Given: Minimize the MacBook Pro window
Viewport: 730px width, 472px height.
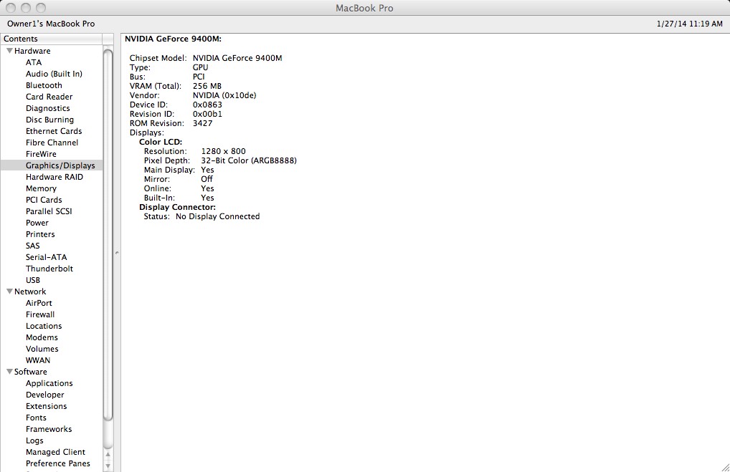Looking at the screenshot, I should point(26,8).
